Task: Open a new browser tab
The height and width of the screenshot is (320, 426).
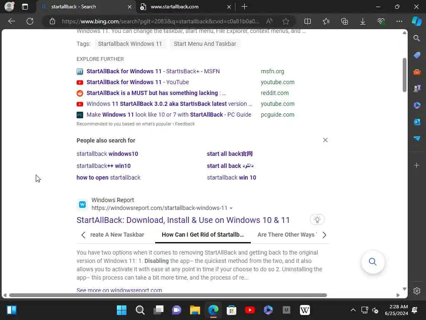Action: click(244, 7)
